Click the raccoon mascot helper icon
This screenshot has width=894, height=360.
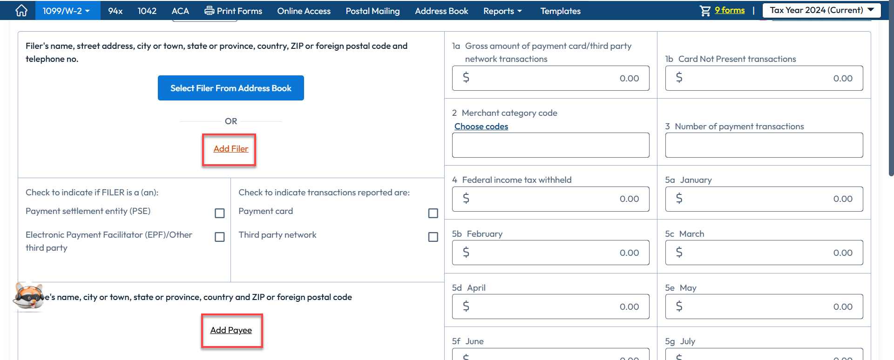pos(29,296)
